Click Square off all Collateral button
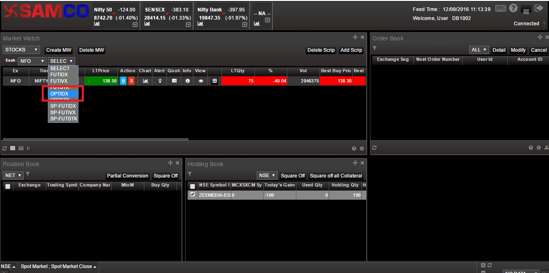549x273 pixels. pyautogui.click(x=336, y=176)
